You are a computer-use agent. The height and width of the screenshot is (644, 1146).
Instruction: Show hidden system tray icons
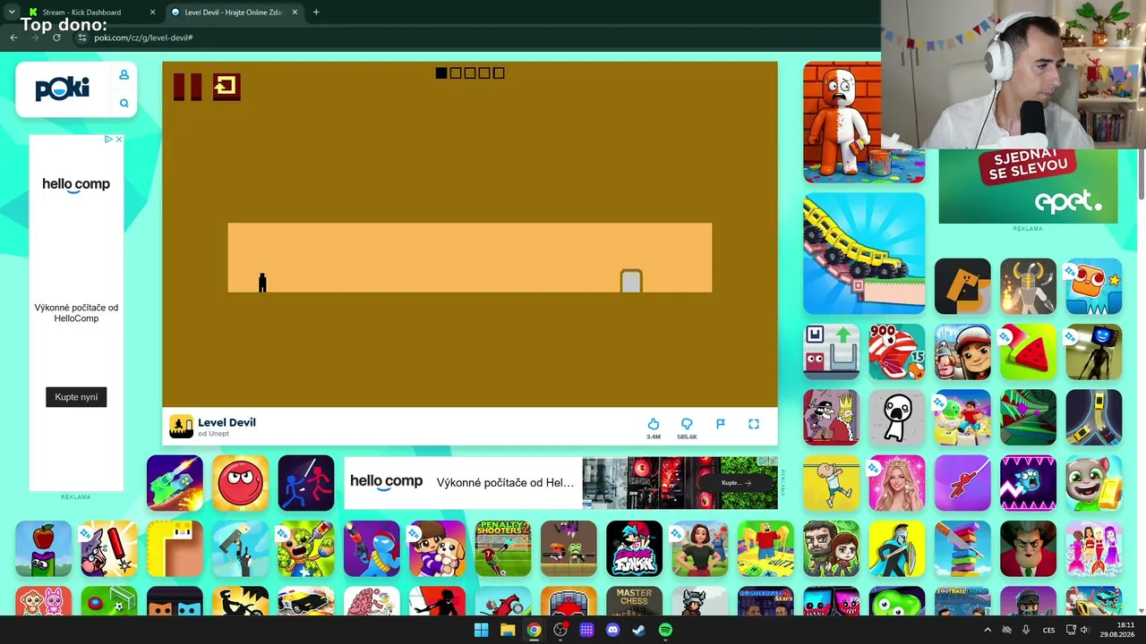coord(988,630)
